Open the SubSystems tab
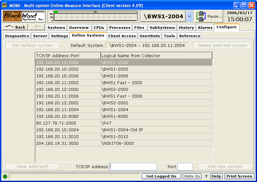 tap(162, 28)
